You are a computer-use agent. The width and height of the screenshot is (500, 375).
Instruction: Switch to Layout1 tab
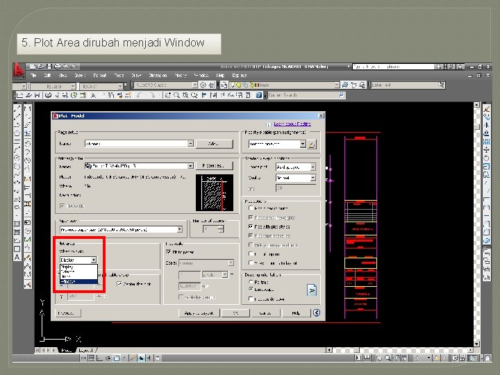coord(85,351)
